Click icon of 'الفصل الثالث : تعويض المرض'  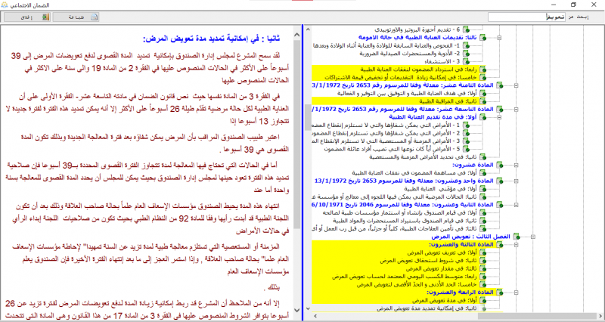(517, 237)
